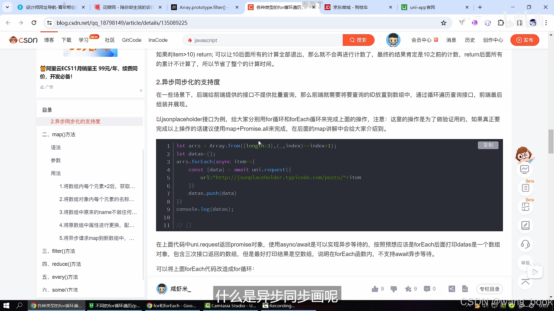
Task: Open comments via the comment icon
Action: [x=427, y=289]
